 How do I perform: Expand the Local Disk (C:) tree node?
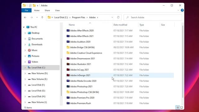[x=25, y=68]
